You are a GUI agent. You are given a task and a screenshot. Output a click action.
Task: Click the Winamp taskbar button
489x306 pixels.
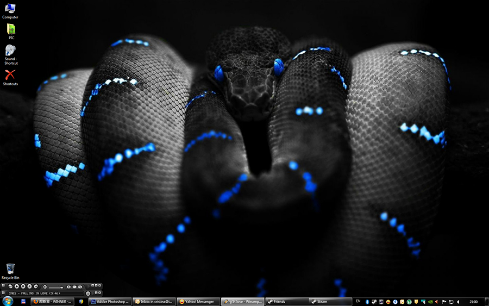(243, 302)
